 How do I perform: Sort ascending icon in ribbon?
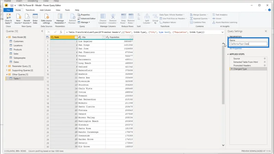click(139, 15)
